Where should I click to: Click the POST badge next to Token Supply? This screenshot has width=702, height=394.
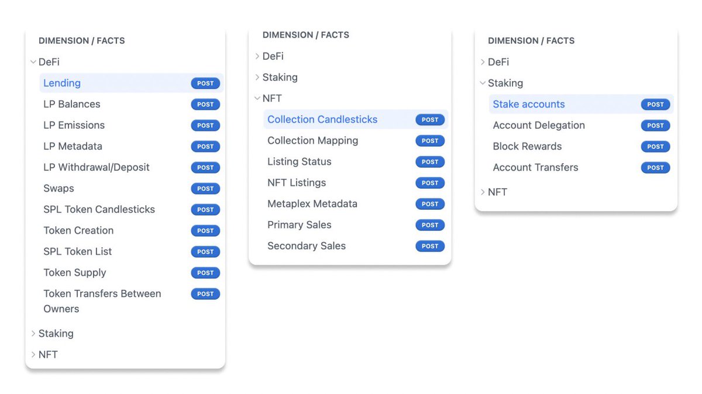point(205,273)
